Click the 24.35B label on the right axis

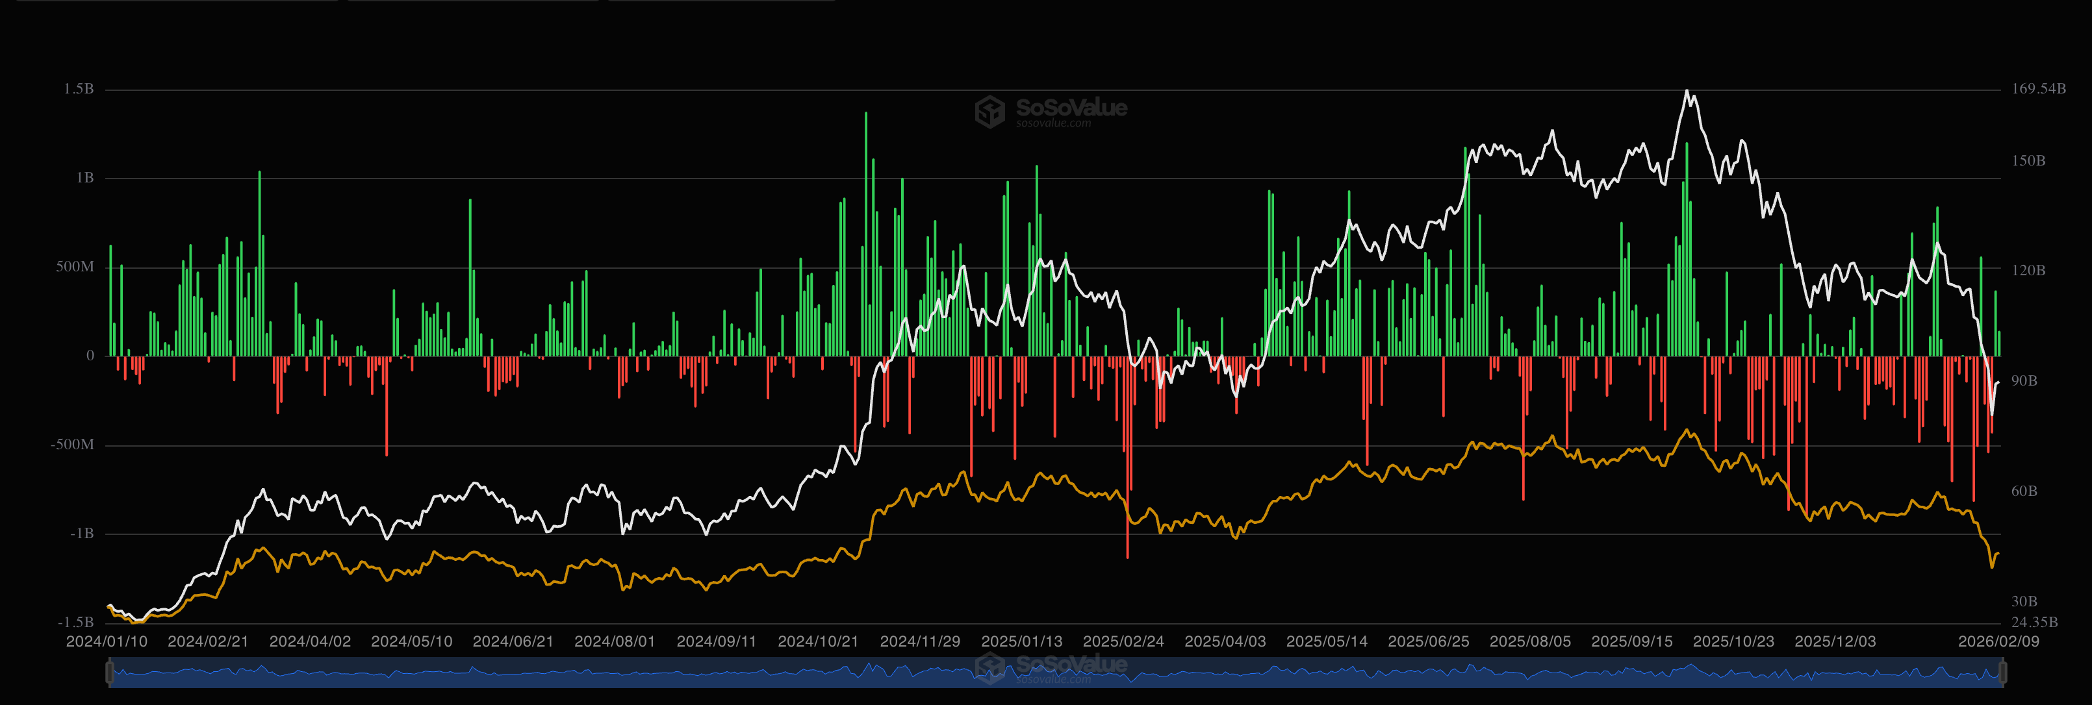pos(2034,623)
